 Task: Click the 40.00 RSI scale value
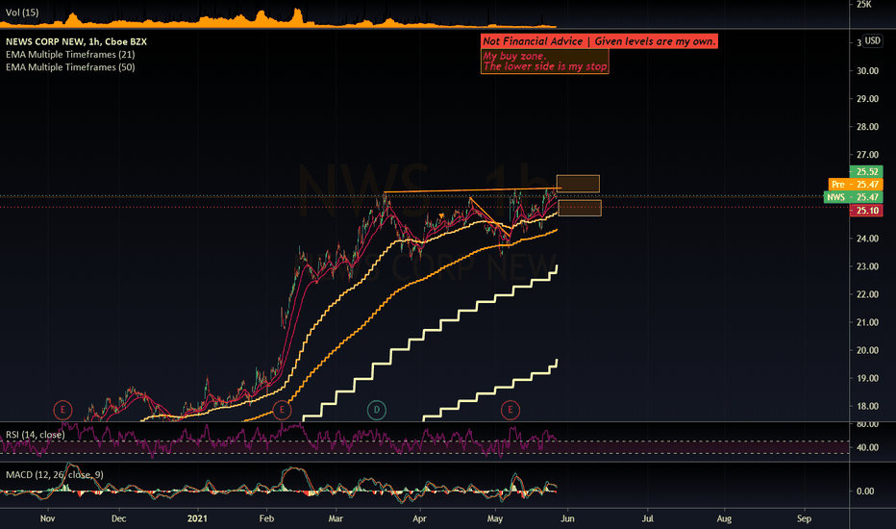click(867, 448)
